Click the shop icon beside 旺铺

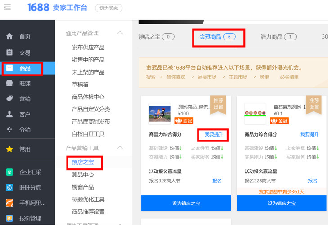[9, 83]
